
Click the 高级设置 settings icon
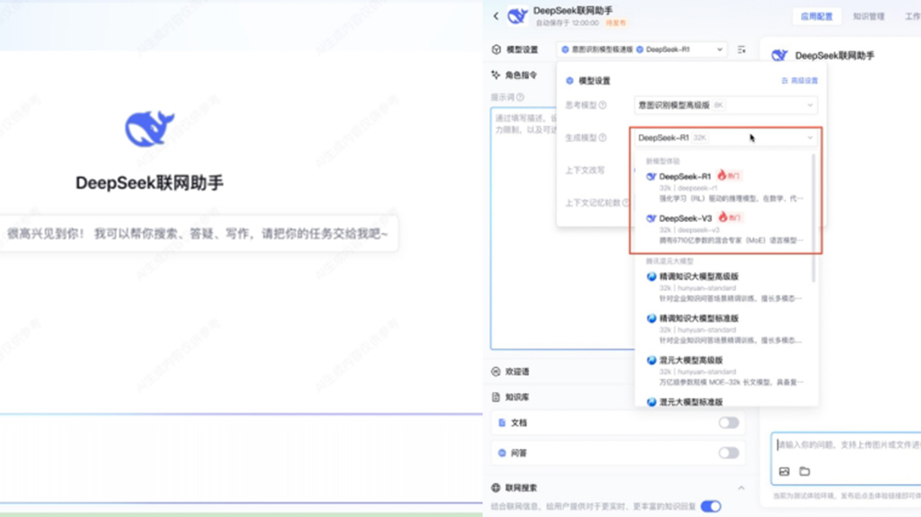point(785,81)
